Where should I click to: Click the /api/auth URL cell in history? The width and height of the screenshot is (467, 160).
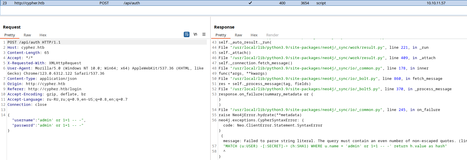(x=132, y=3)
